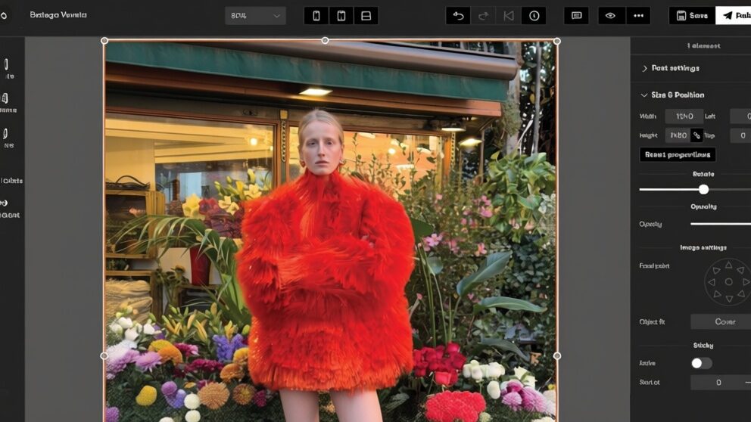Open version history clock icon
The width and height of the screenshot is (751, 422).
534,16
